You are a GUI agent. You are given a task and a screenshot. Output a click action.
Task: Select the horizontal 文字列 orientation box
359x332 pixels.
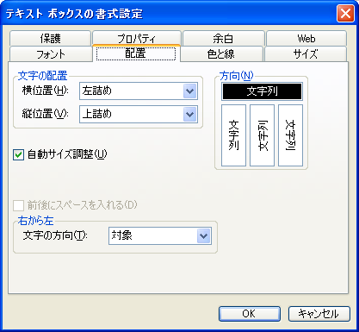(262, 91)
